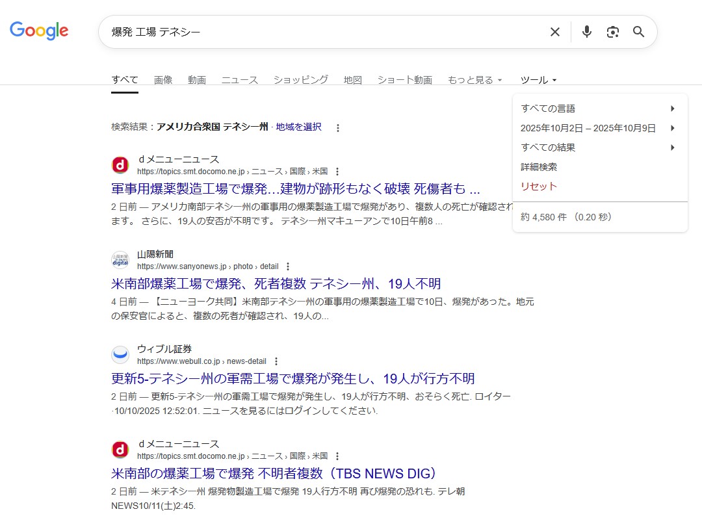Viewport: 702px width, 531px height.
Task: Click the ウィブル証券 site favicon
Action: (x=120, y=355)
